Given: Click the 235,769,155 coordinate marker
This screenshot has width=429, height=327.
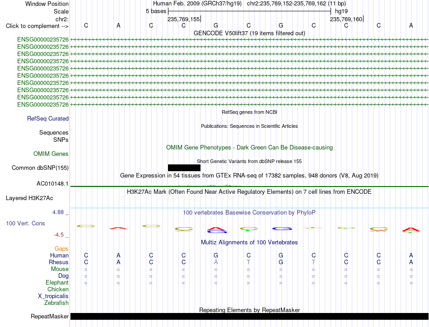Looking at the screenshot, I should click(x=184, y=19).
